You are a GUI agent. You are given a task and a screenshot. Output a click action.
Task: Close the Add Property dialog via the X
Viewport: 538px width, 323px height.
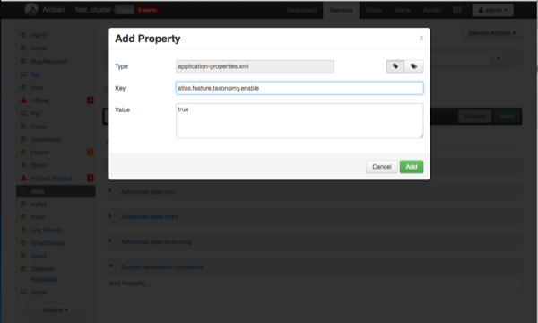click(x=421, y=38)
